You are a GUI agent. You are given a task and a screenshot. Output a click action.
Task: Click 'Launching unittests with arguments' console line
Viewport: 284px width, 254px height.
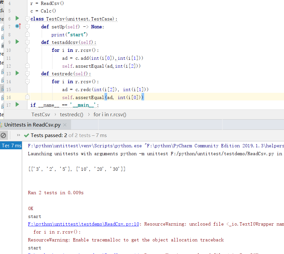point(155,154)
